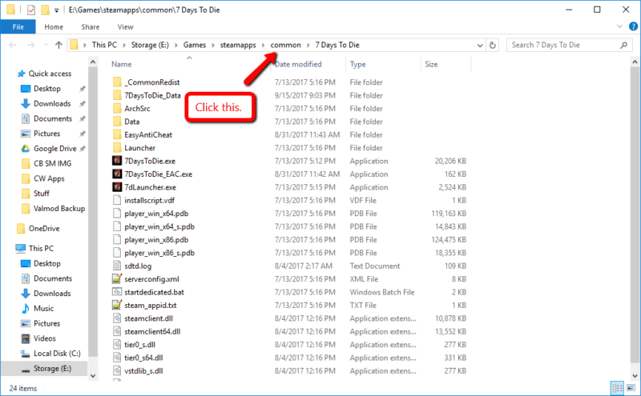Image resolution: width=641 pixels, height=396 pixels.
Task: Select Valmod Backup folder in sidebar
Action: click(x=59, y=209)
